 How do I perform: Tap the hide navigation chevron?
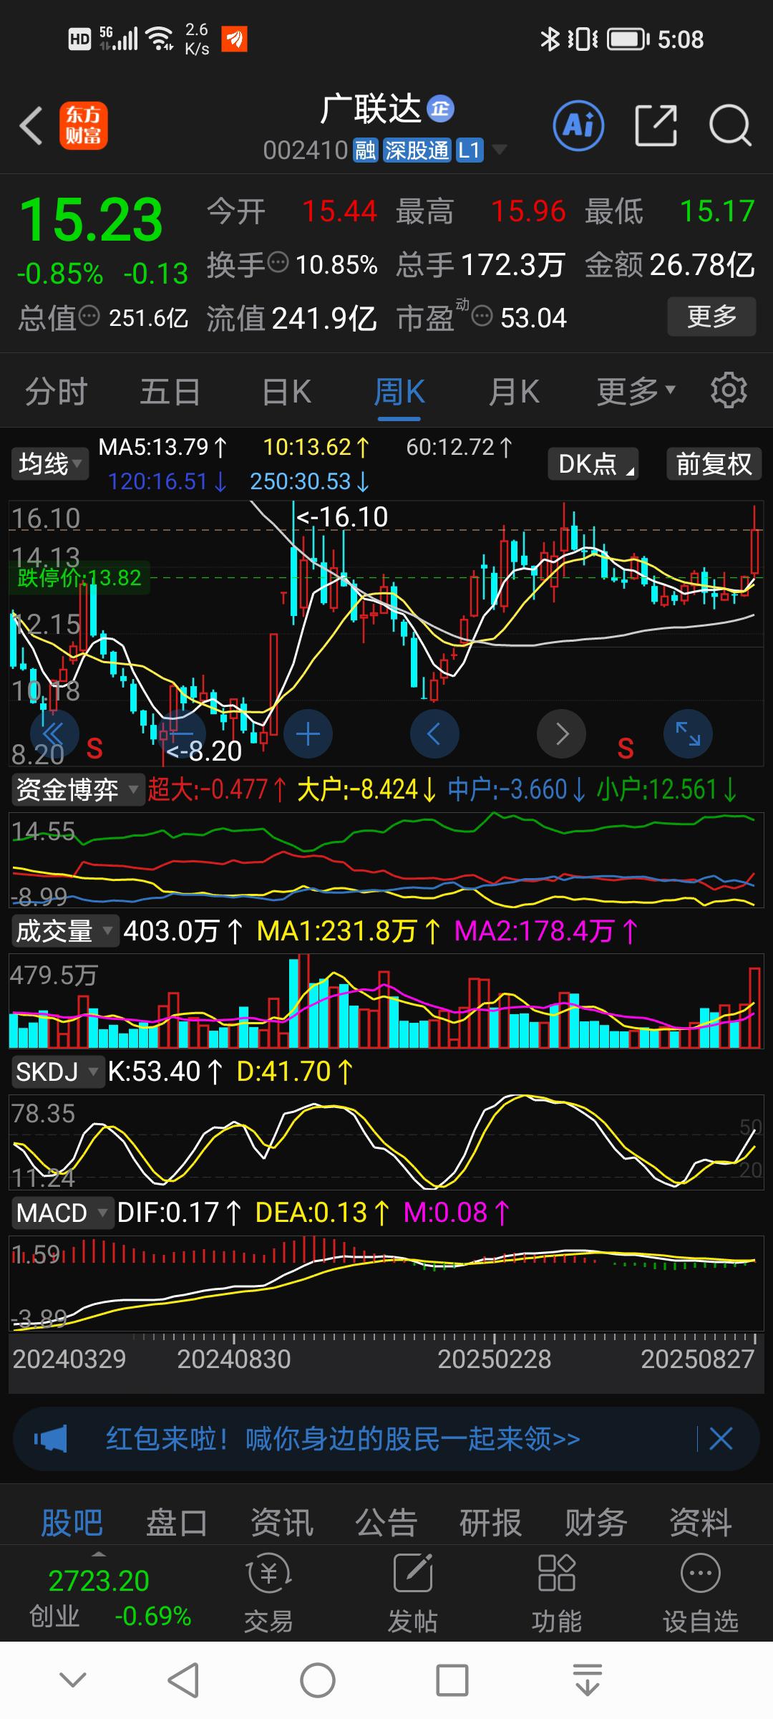pyautogui.click(x=73, y=1679)
